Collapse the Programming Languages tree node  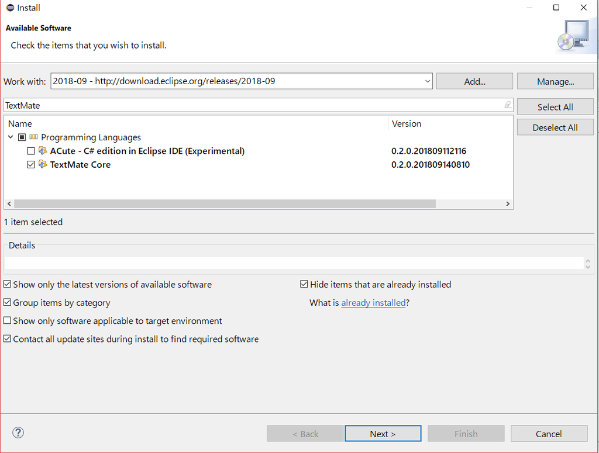11,137
